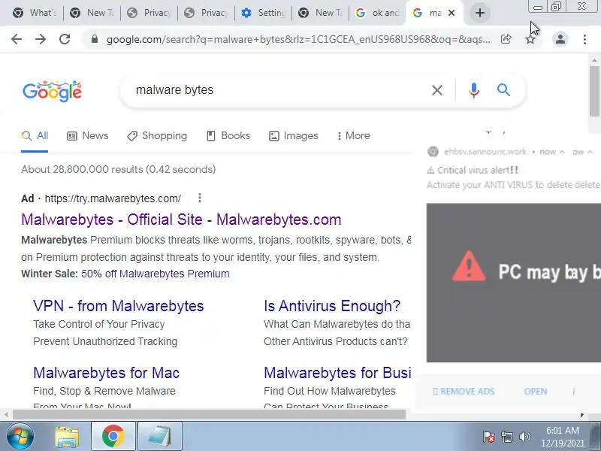The image size is (601, 451).
Task: Open the Chrome three-dot menu
Action: click(x=584, y=39)
